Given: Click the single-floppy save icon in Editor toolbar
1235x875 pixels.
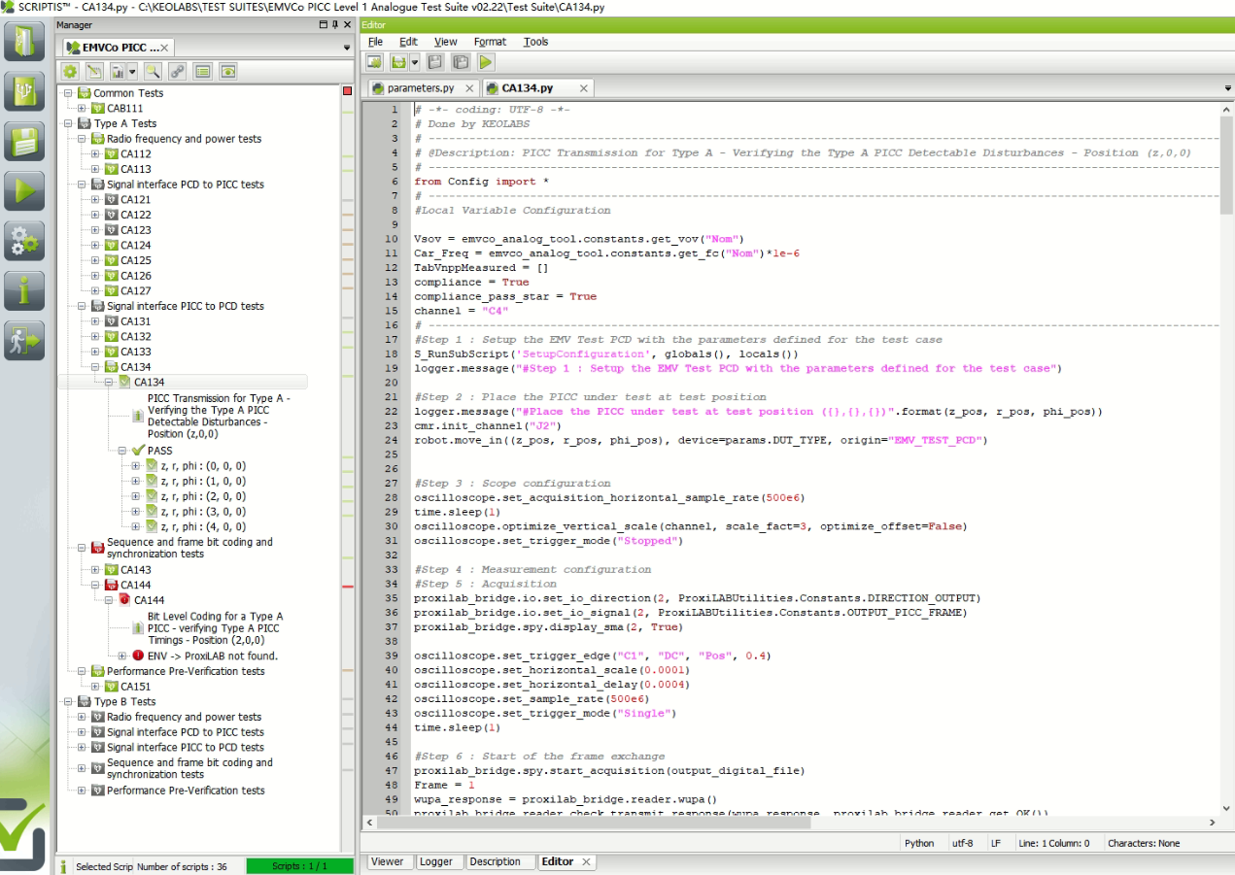Looking at the screenshot, I should click(x=435, y=62).
